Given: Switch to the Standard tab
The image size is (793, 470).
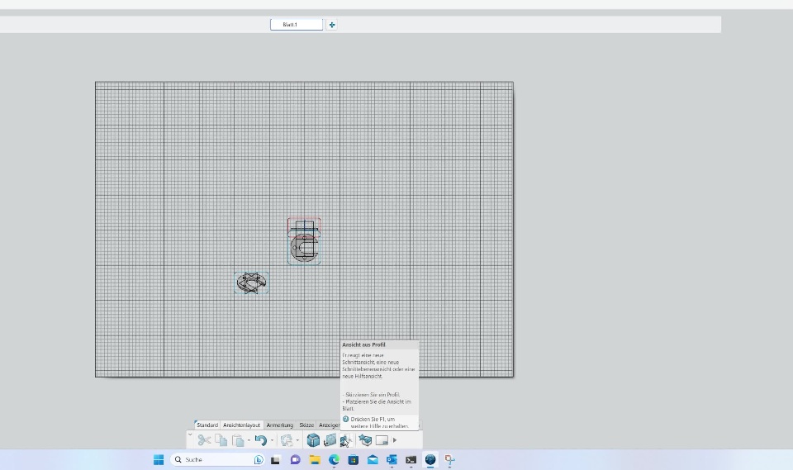Looking at the screenshot, I should (207, 425).
